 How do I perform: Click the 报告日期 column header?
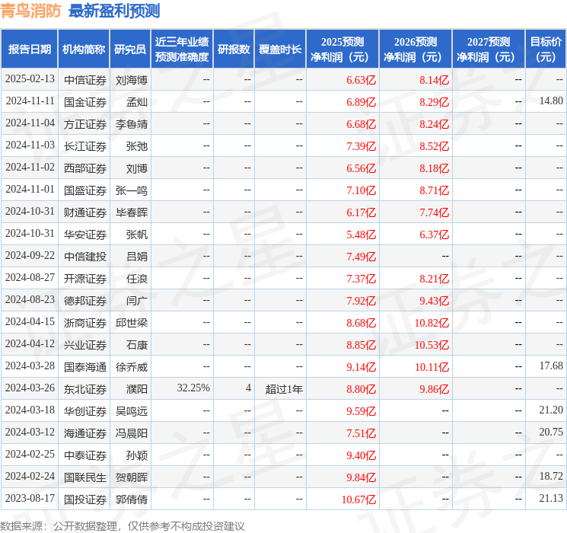[29, 49]
